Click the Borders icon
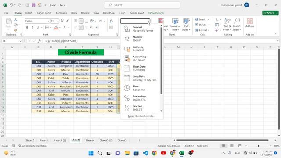Image resolution: width=281 pixels, height=158 pixels. [x=47, y=27]
